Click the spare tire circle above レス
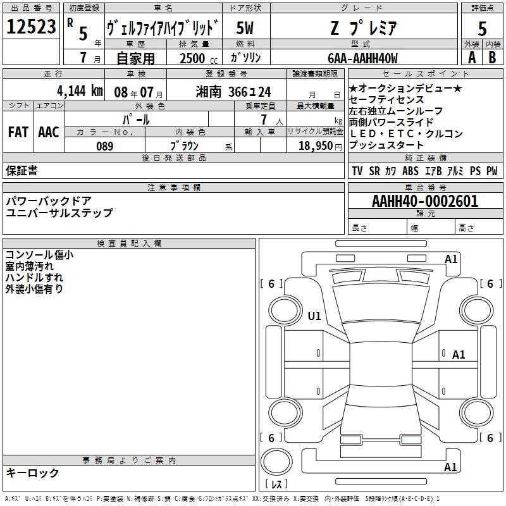The image size is (506, 506). [x=276, y=461]
